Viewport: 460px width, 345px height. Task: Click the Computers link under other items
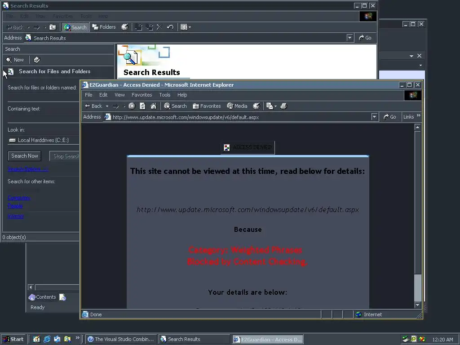[19, 198]
